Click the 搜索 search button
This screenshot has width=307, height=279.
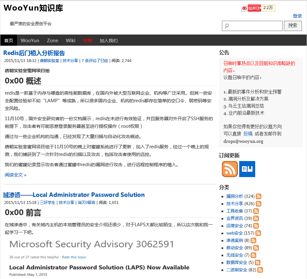point(293,26)
